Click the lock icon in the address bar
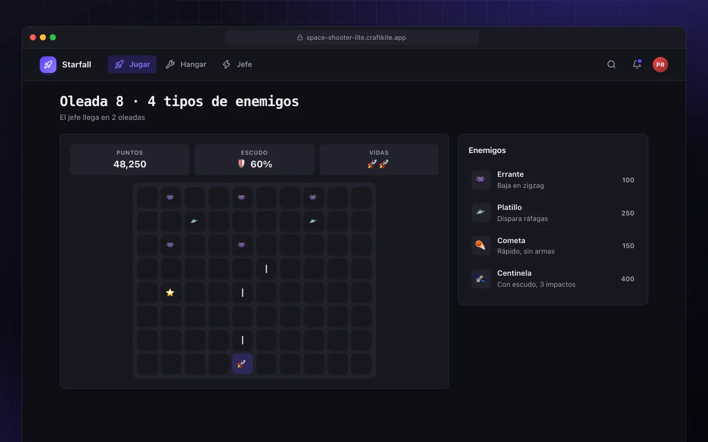This screenshot has width=708, height=442. (300, 38)
